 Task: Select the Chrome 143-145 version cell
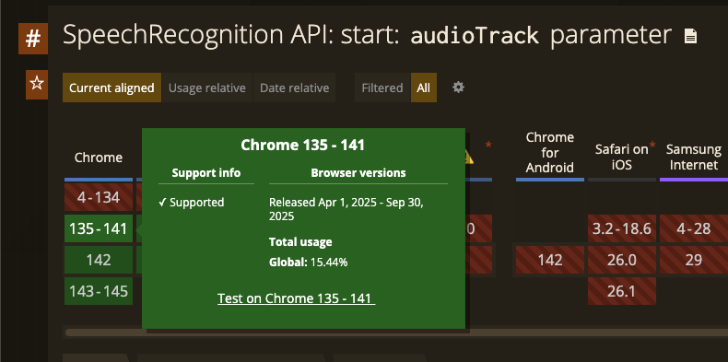coord(99,291)
